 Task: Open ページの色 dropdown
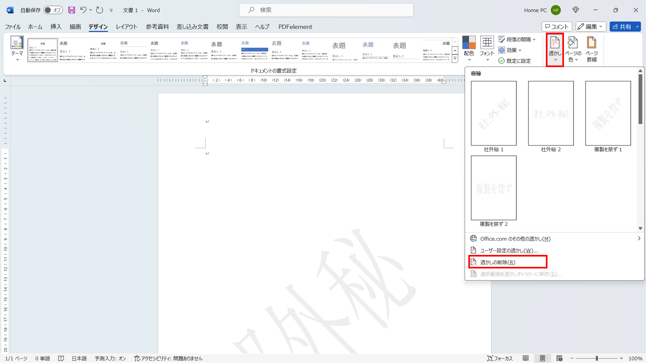tap(573, 49)
